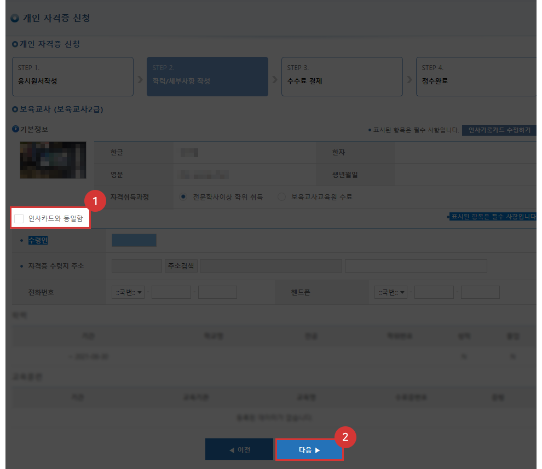Switch to the STEP 1 응시원서작성 step
Viewport: 542px width, 469px height.
72,77
